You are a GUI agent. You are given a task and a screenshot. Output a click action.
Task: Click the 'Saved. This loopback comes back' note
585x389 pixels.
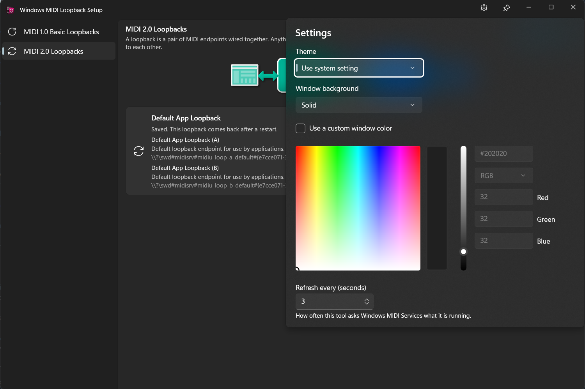214,129
